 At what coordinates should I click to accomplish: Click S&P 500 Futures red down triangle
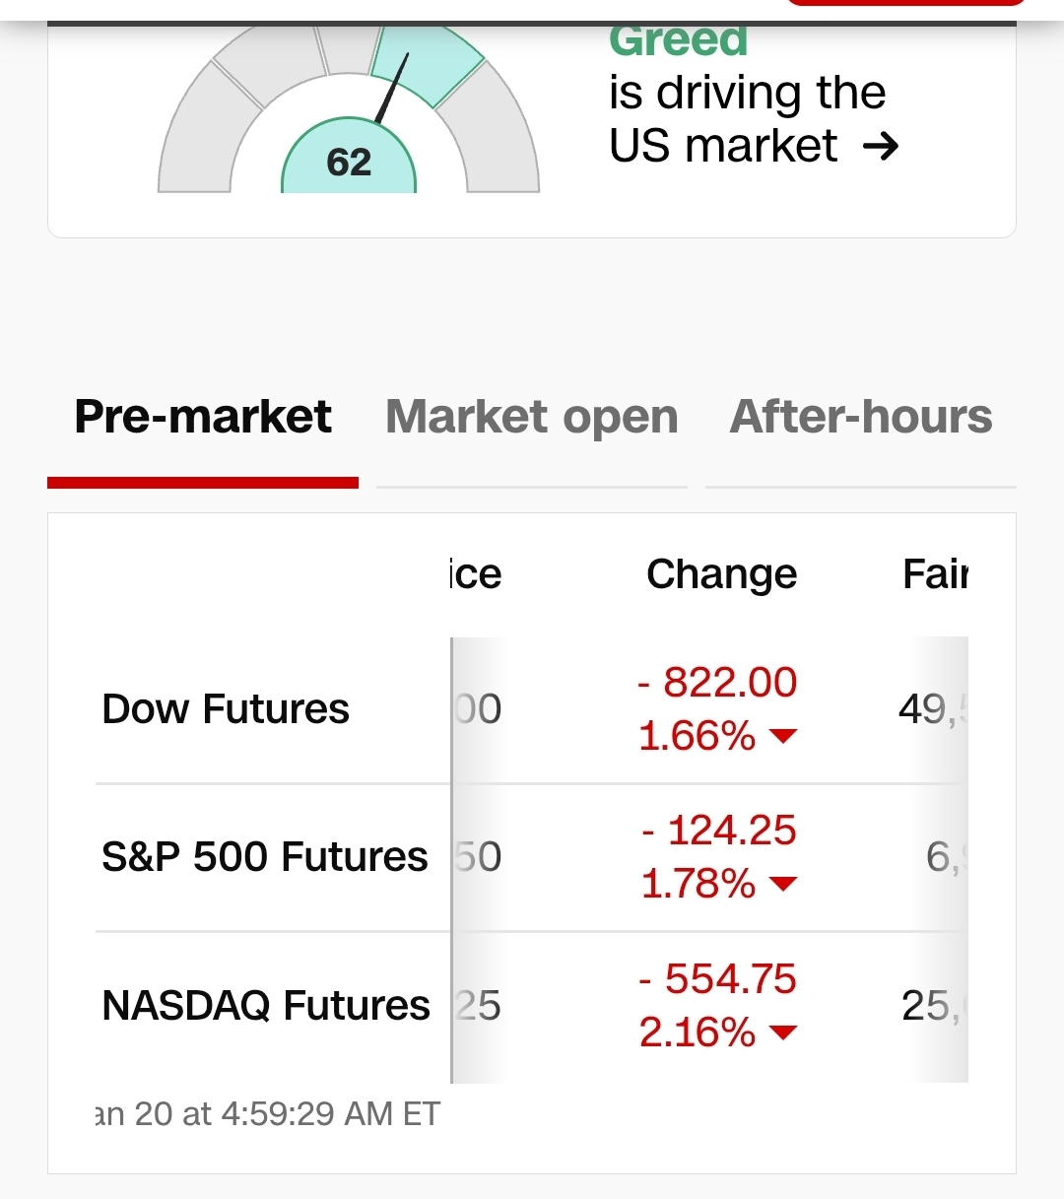(x=782, y=884)
